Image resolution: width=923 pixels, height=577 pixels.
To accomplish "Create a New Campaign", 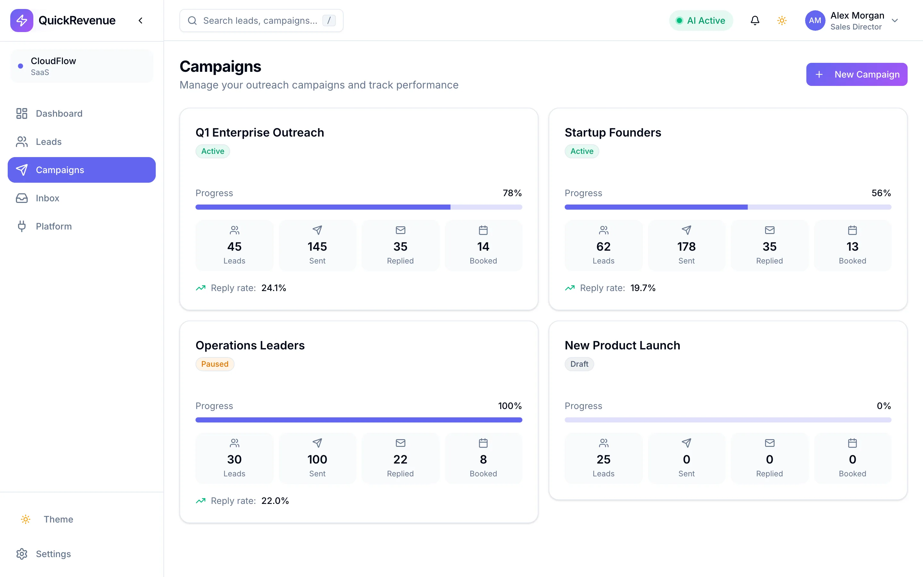I will pyautogui.click(x=857, y=74).
